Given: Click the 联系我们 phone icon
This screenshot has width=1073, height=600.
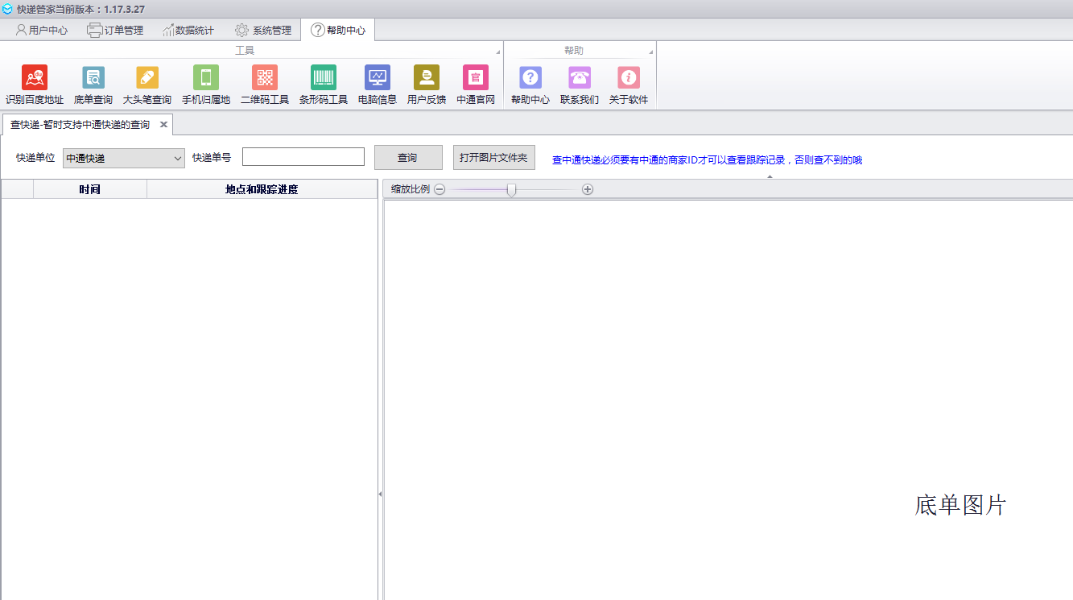Looking at the screenshot, I should 580,78.
